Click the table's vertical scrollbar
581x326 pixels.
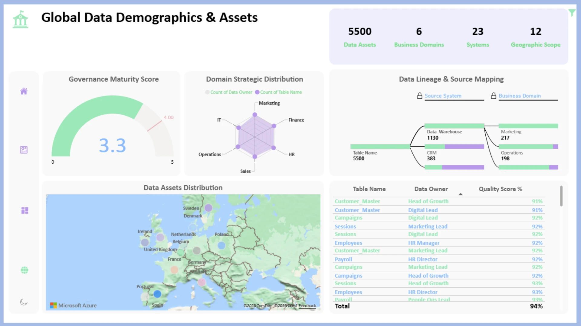tap(561, 196)
